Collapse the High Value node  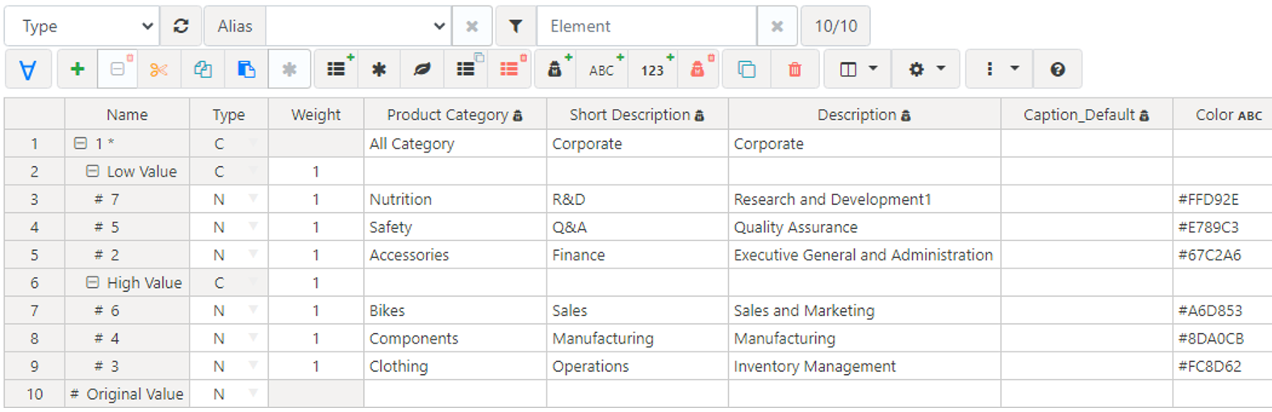(x=92, y=282)
